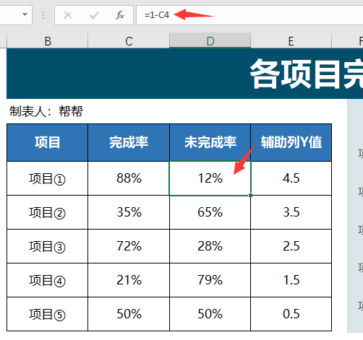Select the 88% completion cell
363x340 pixels.
[129, 178]
